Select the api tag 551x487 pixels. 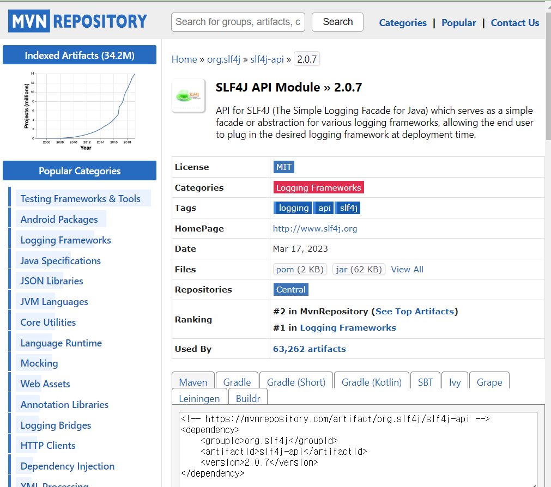point(324,208)
